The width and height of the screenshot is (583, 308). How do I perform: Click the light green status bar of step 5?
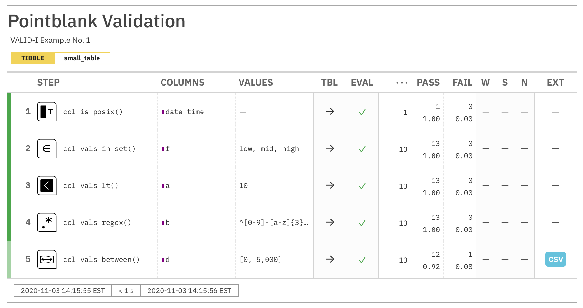coord(9,259)
